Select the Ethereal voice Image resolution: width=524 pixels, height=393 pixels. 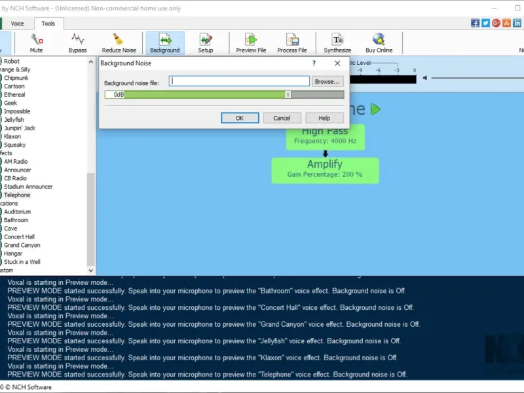tap(14, 94)
